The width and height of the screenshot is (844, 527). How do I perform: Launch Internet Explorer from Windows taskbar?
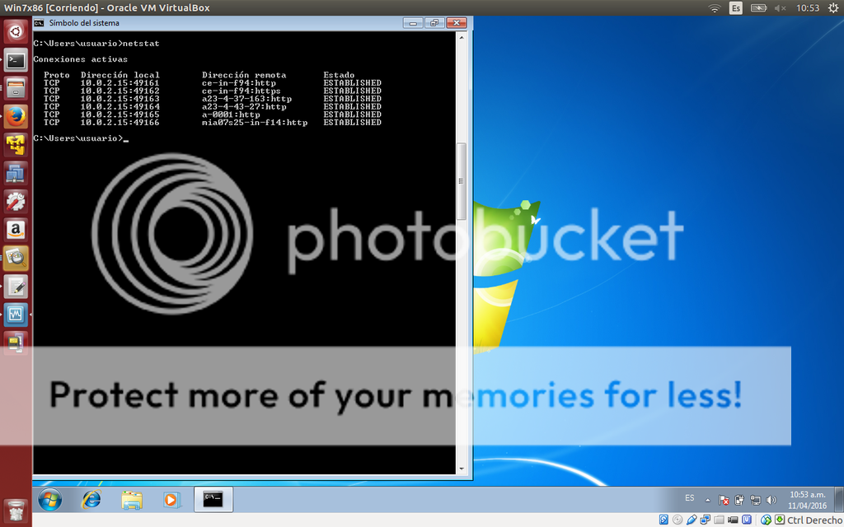(x=91, y=500)
